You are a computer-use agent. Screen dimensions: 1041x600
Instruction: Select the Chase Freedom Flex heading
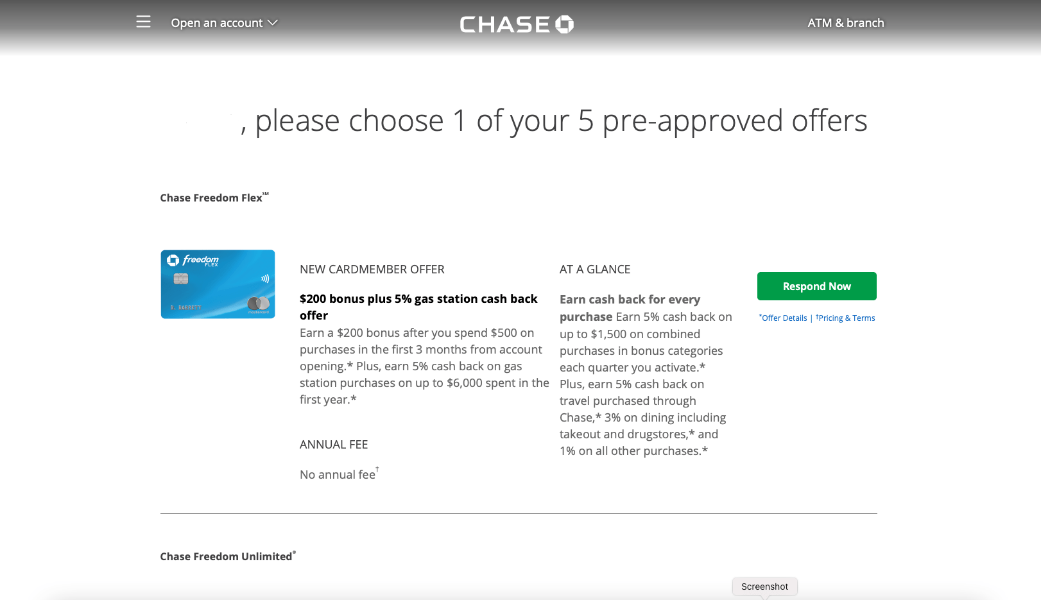click(x=214, y=198)
